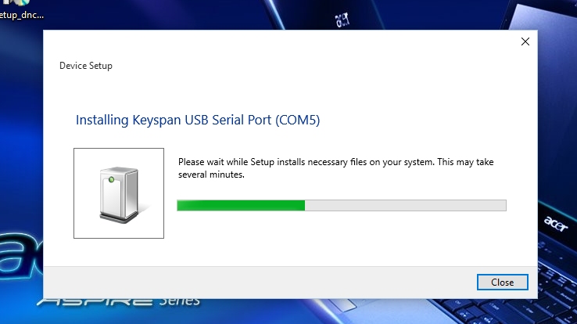Screen dimensions: 577x324
Task: Click the white device tower icon
Action: click(x=117, y=193)
